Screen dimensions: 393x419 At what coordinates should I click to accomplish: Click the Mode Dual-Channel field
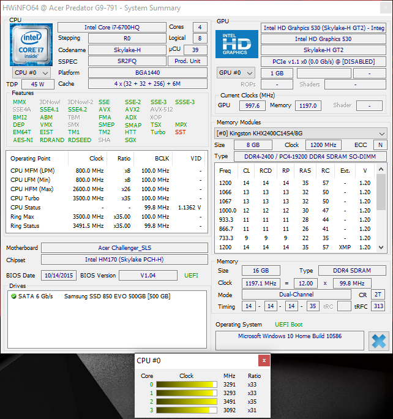(296, 295)
